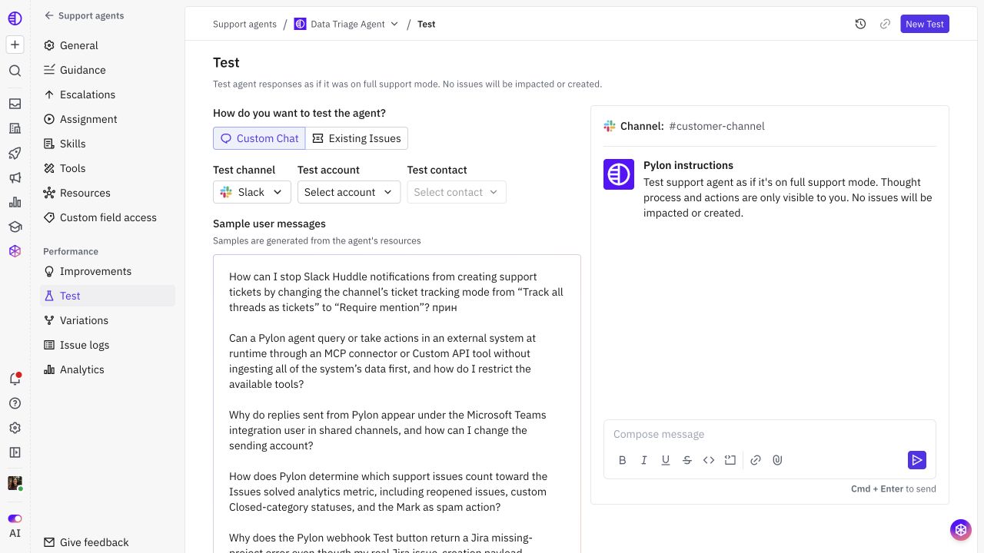Screen dimensions: 984x553
Task: Click Support agents breadcrumb link
Action: click(x=244, y=24)
